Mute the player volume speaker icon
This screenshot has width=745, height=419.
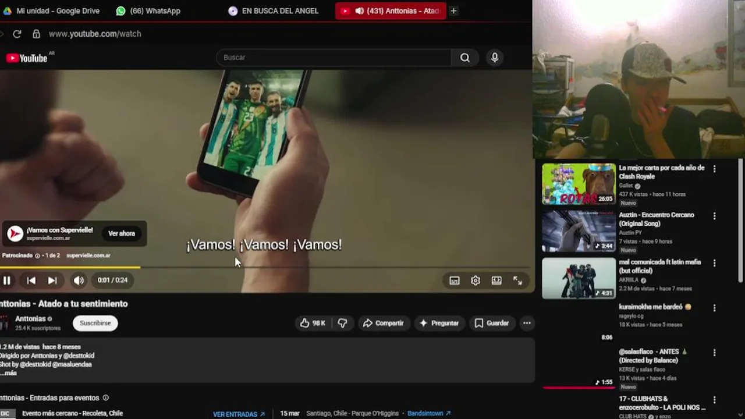tap(79, 280)
